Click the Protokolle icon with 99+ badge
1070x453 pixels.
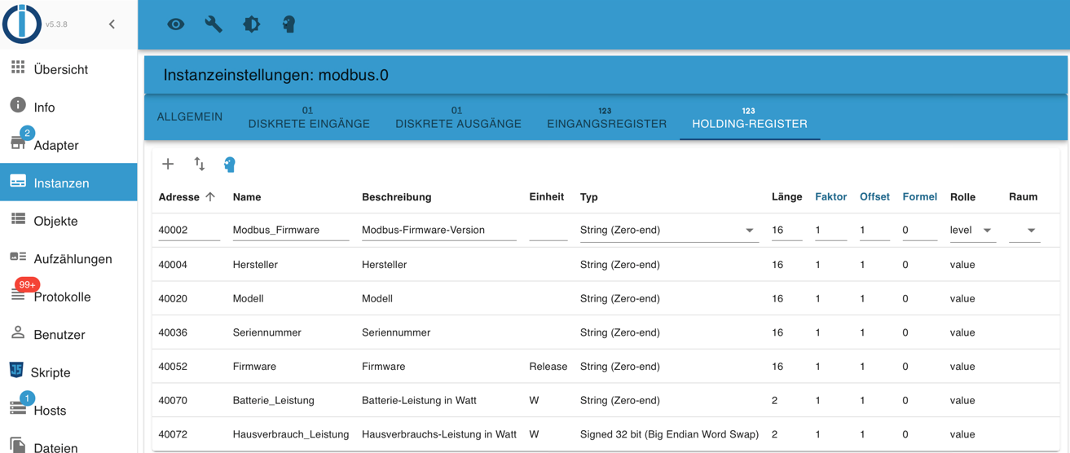18,296
